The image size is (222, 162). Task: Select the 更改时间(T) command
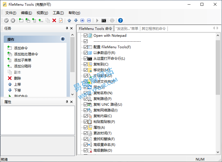[102, 133]
